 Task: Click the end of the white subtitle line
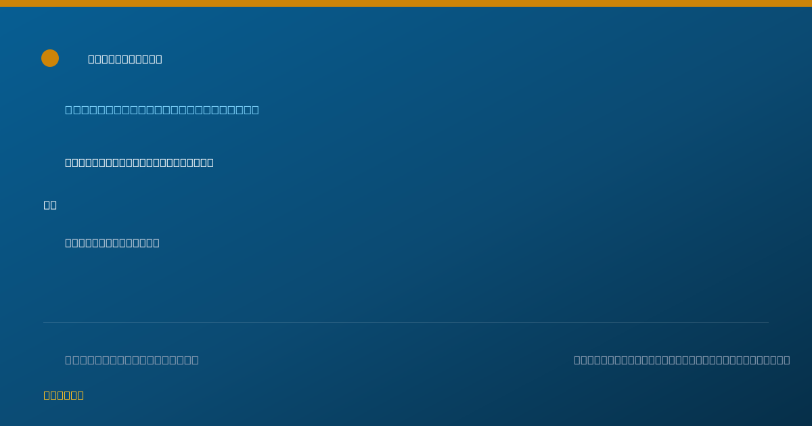coord(210,162)
